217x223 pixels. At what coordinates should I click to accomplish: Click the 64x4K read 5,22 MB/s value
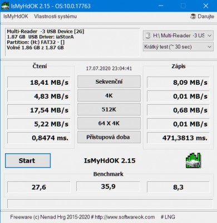39,124
